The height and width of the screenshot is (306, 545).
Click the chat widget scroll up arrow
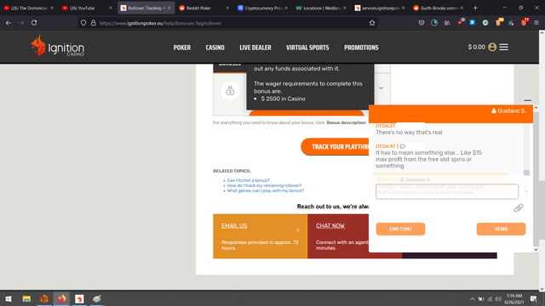tap(536, 108)
